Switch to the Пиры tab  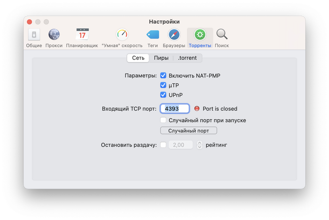pyautogui.click(x=161, y=58)
